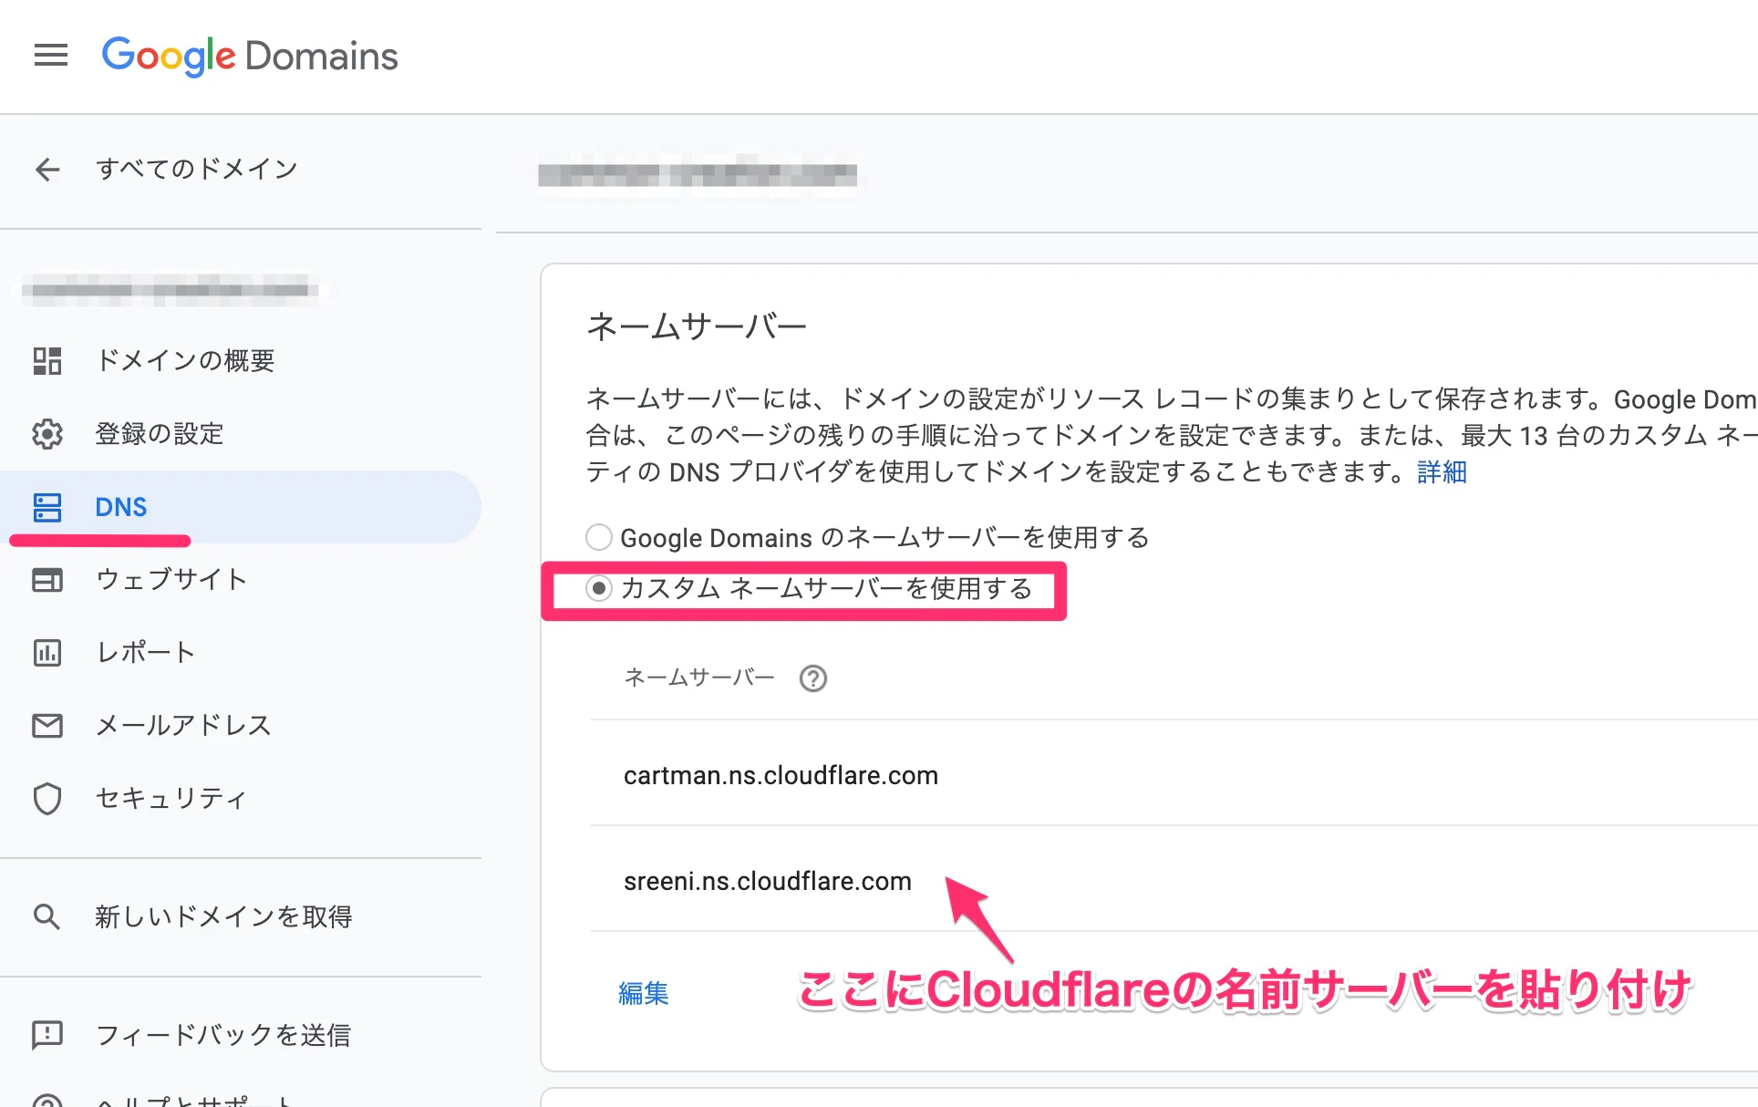Click the メールアドレス envelope icon

pyautogui.click(x=47, y=726)
